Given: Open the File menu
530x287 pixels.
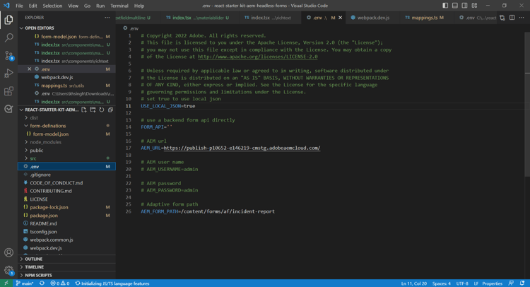Looking at the screenshot, I should (19, 6).
